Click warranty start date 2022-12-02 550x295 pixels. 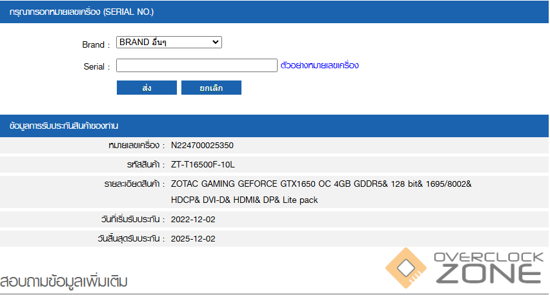(x=193, y=220)
